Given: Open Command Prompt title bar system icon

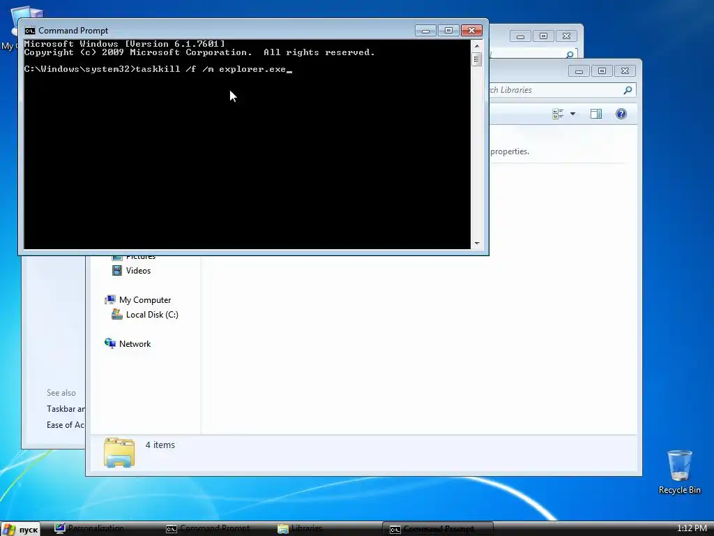Looking at the screenshot, I should click(x=30, y=31).
